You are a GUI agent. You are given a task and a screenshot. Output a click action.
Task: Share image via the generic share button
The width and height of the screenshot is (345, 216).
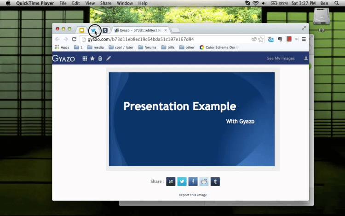pyautogui.click(x=171, y=181)
